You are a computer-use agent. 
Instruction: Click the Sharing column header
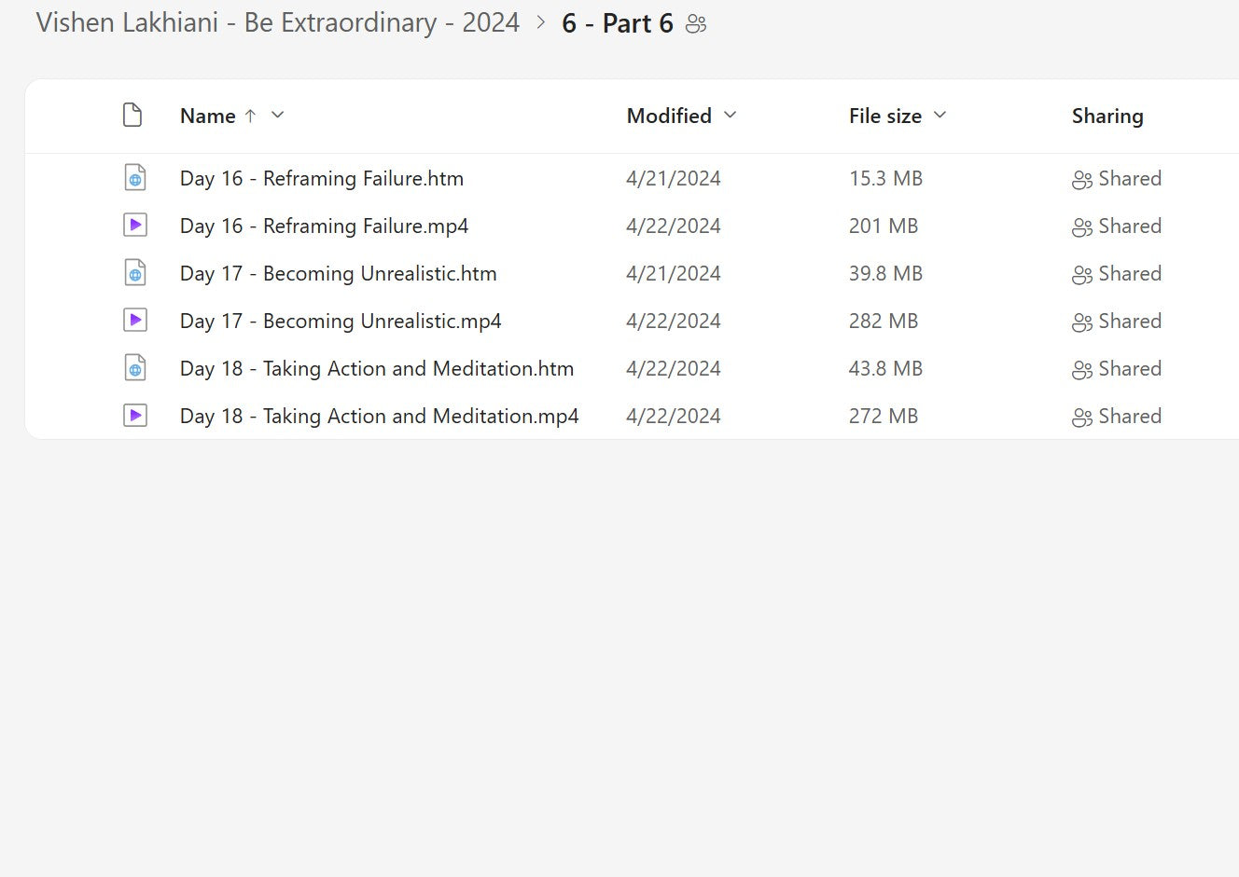(1107, 116)
